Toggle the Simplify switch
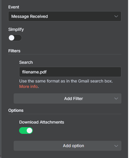129x158 pixels. point(15,38)
